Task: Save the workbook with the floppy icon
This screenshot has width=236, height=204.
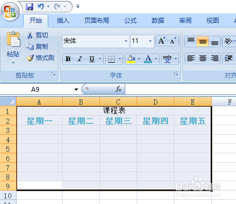Action: coord(30,7)
